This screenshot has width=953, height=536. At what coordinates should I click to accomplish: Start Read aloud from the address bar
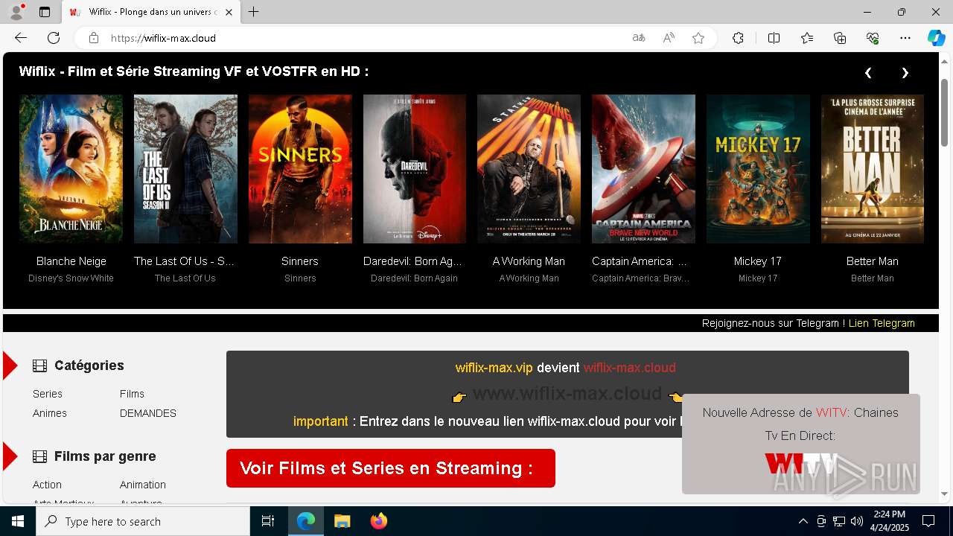[669, 38]
